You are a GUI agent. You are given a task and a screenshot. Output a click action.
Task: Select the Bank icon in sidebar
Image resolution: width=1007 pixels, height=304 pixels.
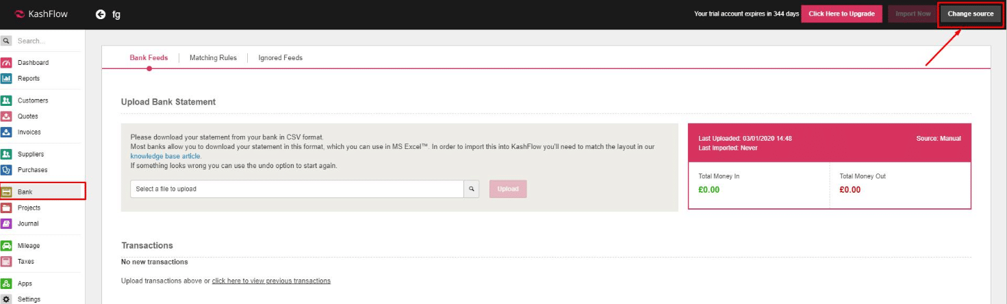(x=7, y=193)
